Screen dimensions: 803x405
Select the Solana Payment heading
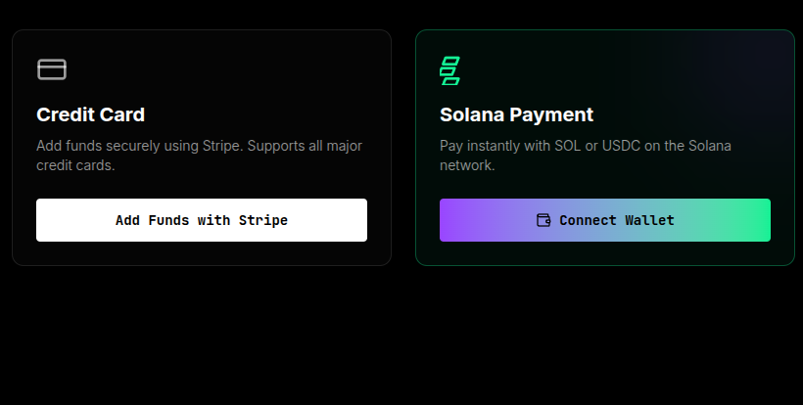pos(516,114)
